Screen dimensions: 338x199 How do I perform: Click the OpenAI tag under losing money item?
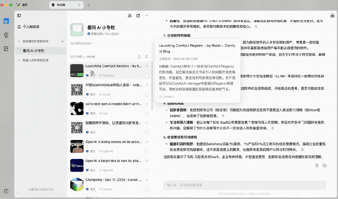106,151
